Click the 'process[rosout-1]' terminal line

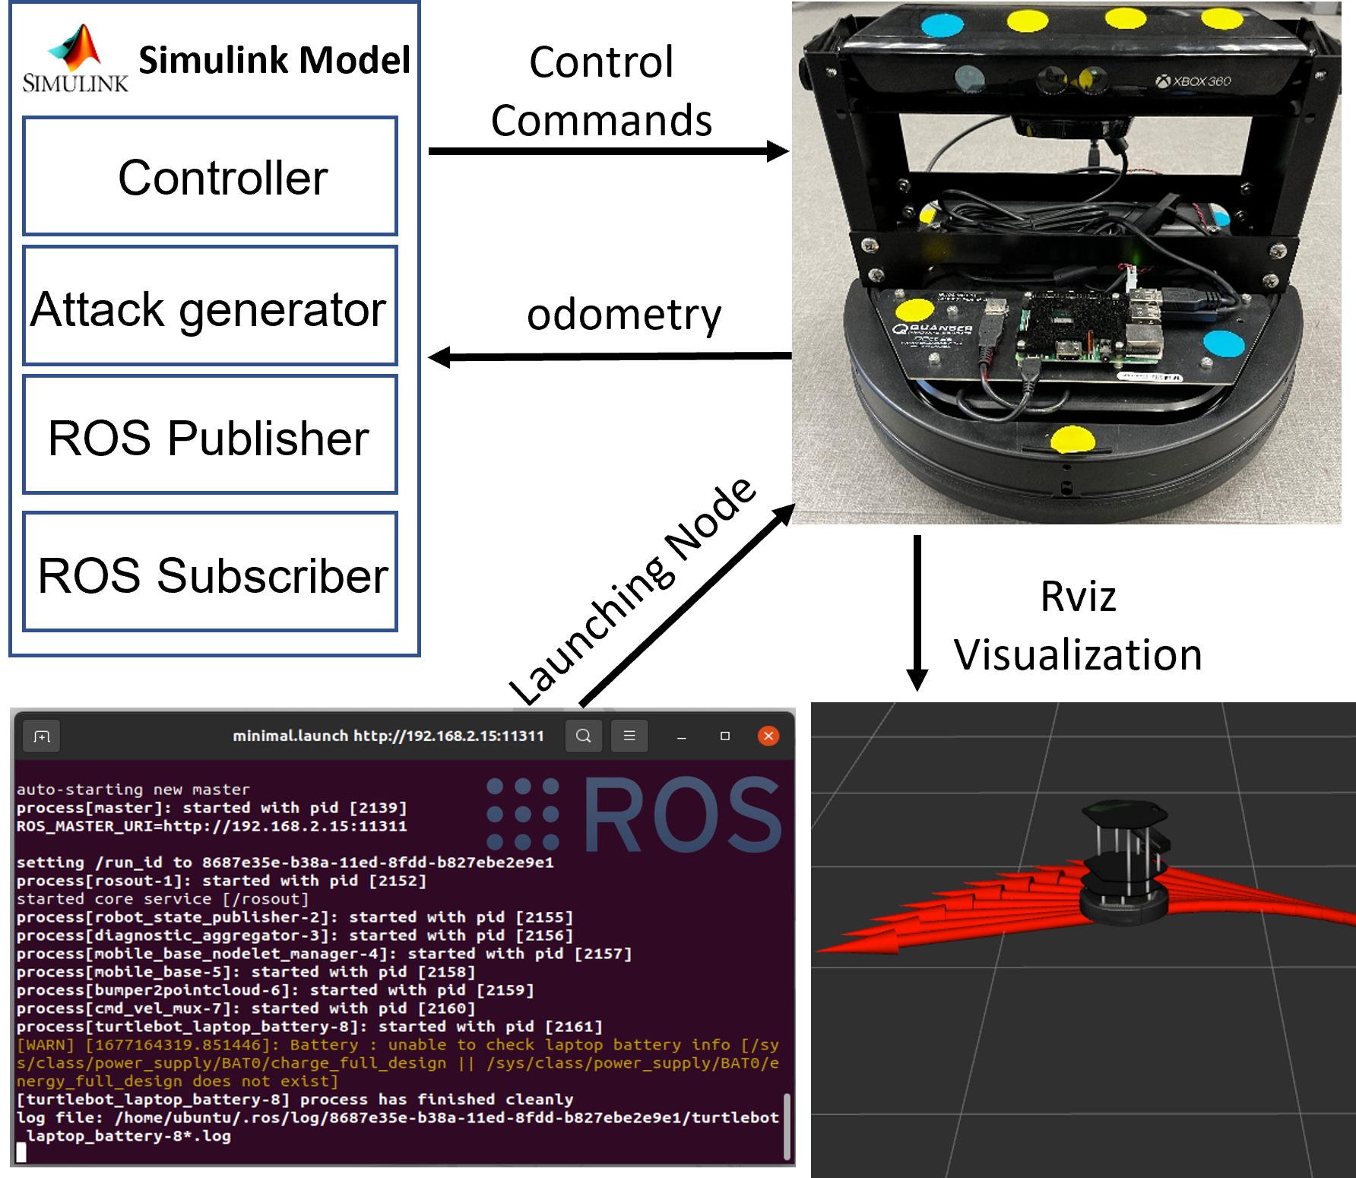tap(222, 881)
